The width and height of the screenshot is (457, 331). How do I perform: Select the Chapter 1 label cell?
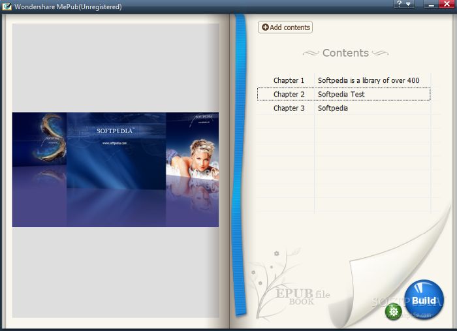[x=289, y=80]
